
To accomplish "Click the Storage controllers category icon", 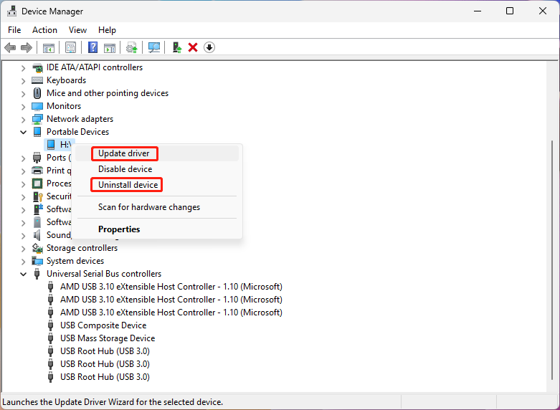I will point(37,248).
